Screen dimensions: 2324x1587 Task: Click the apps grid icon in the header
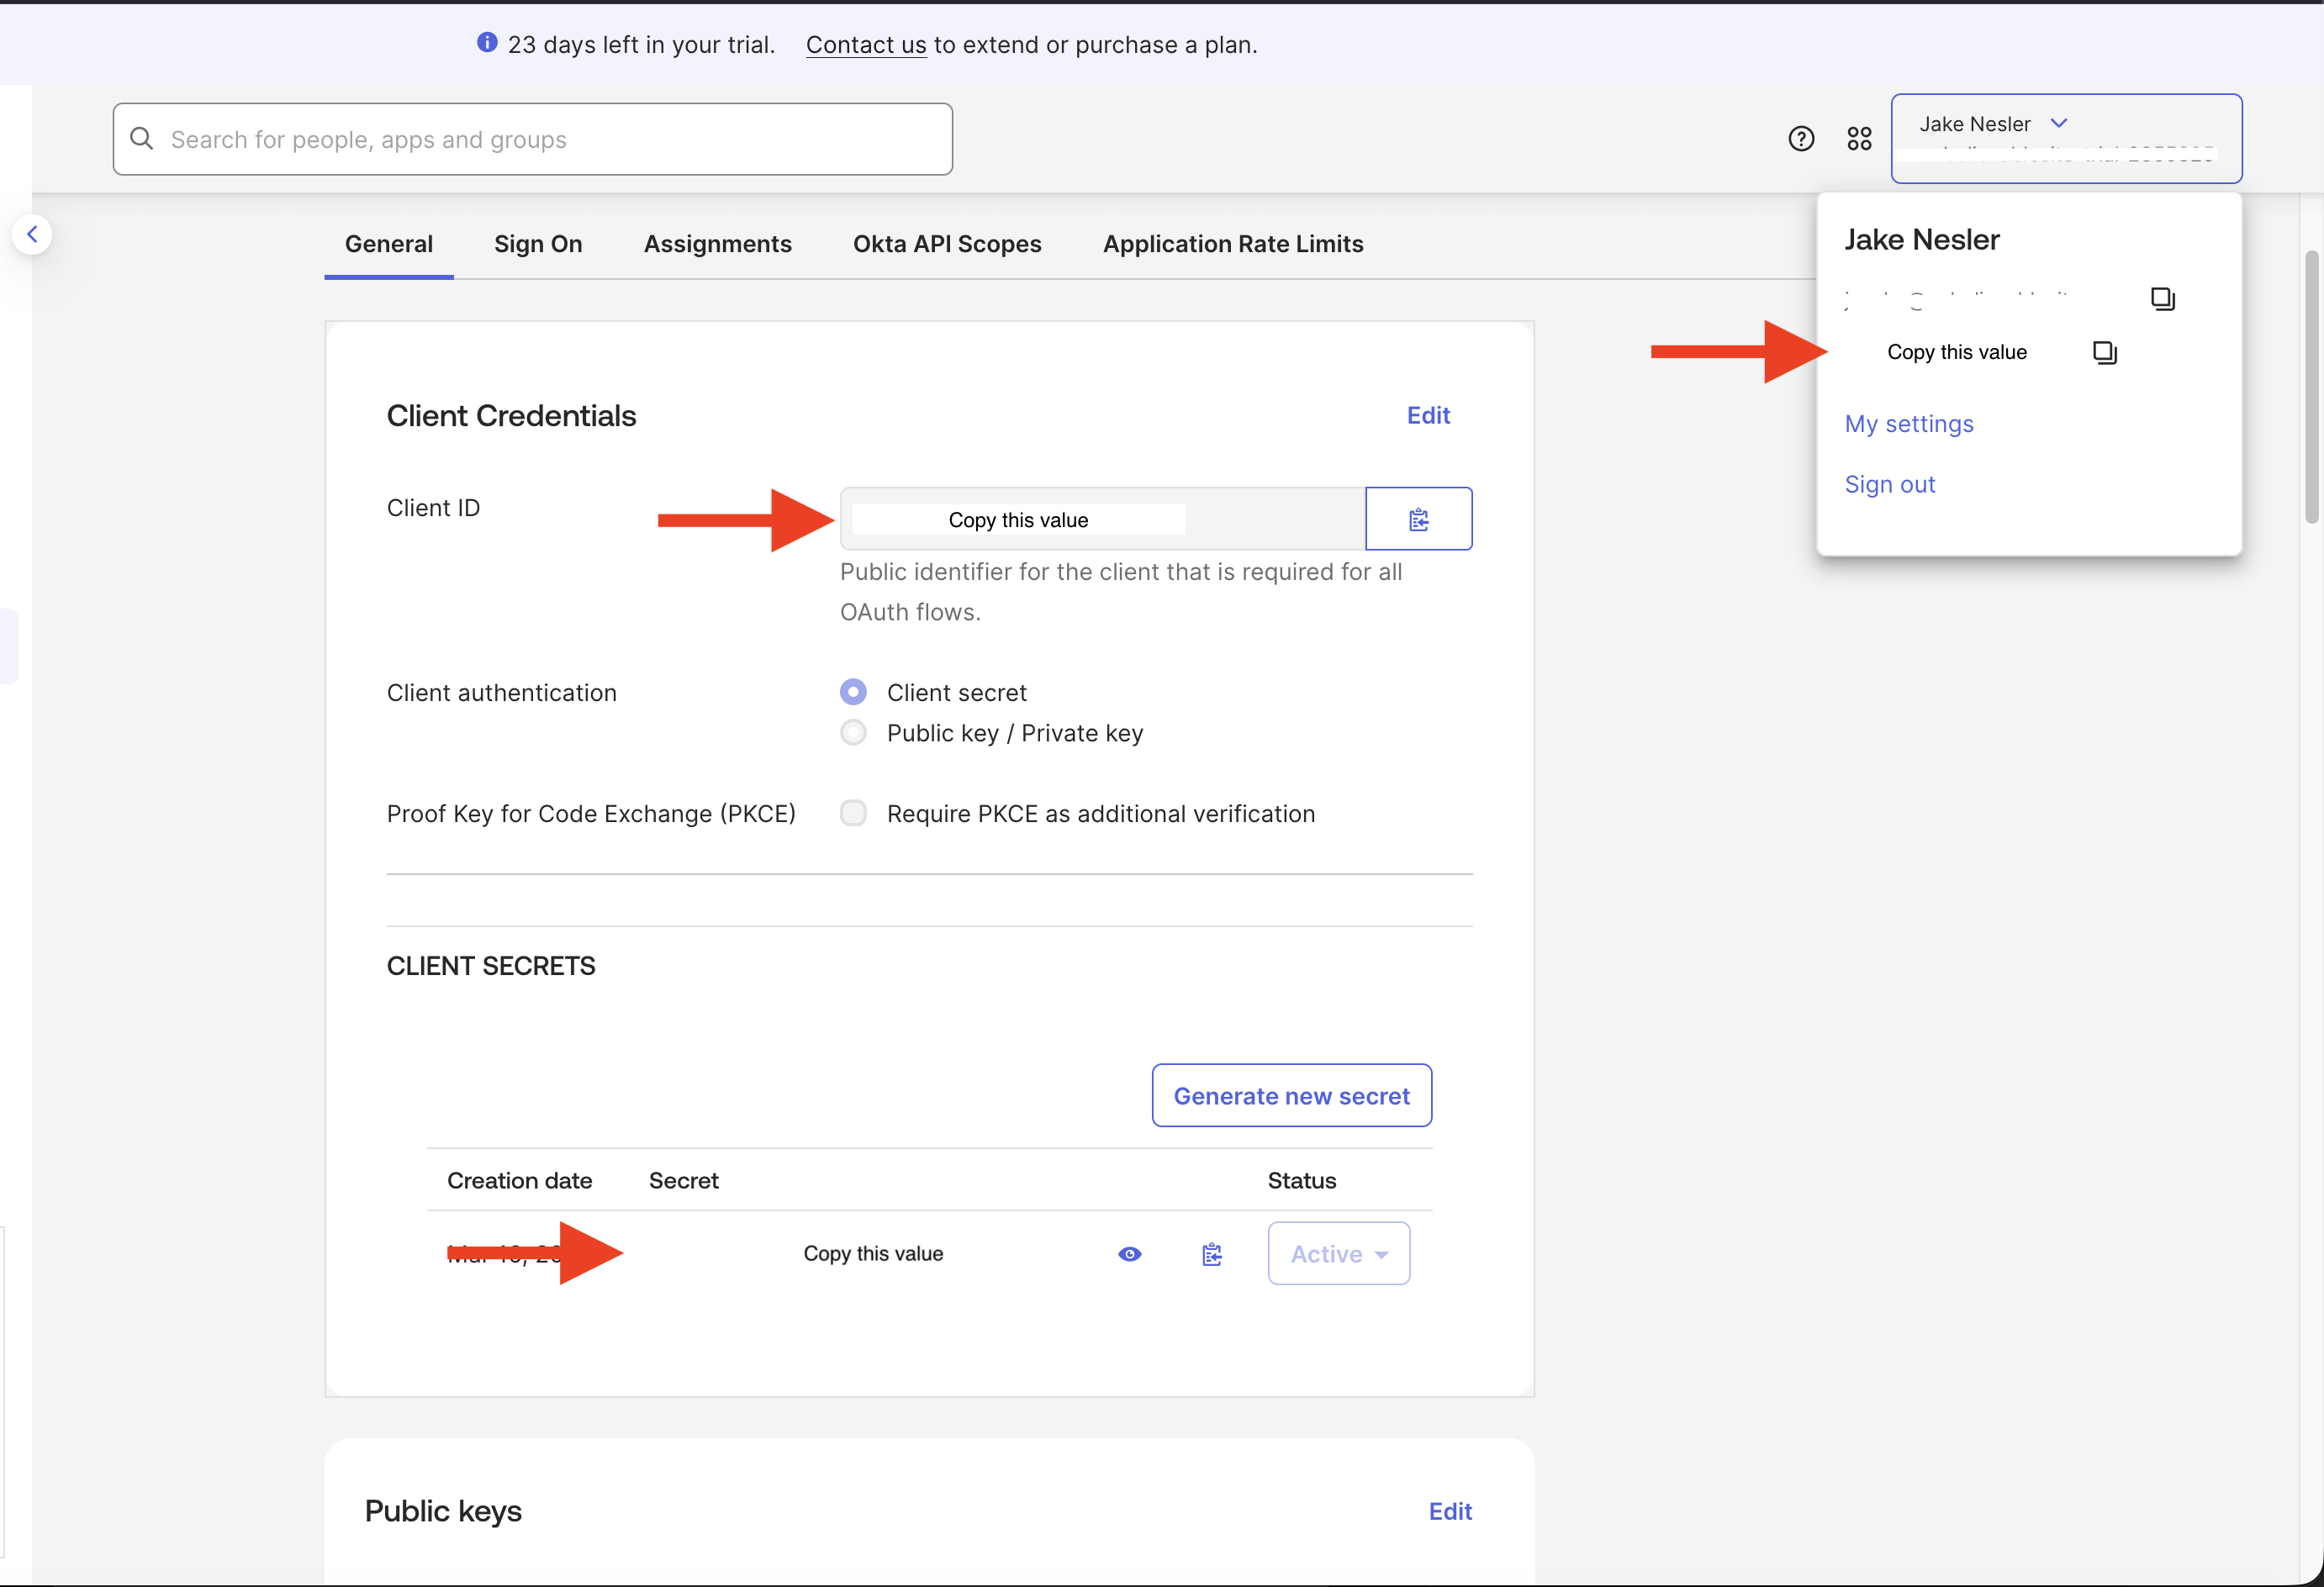pos(1859,138)
